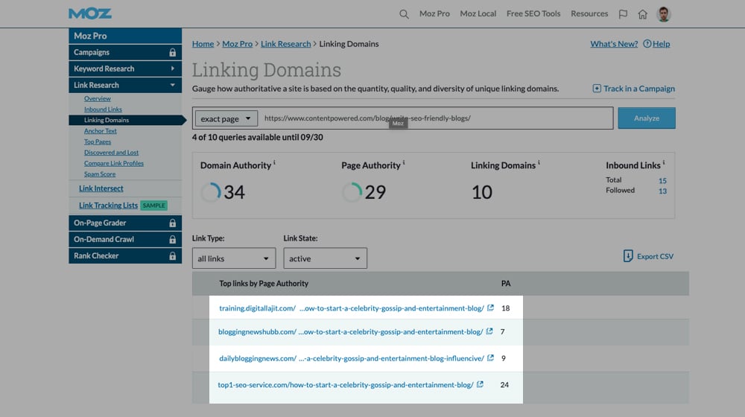Click the URL input field
The height and width of the screenshot is (417, 745).
coord(436,118)
